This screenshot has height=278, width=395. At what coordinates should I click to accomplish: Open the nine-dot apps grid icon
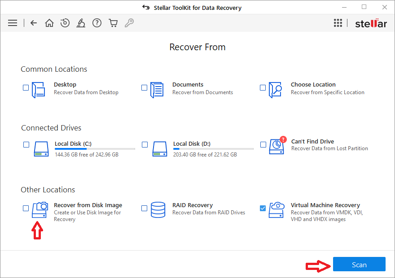pyautogui.click(x=338, y=23)
